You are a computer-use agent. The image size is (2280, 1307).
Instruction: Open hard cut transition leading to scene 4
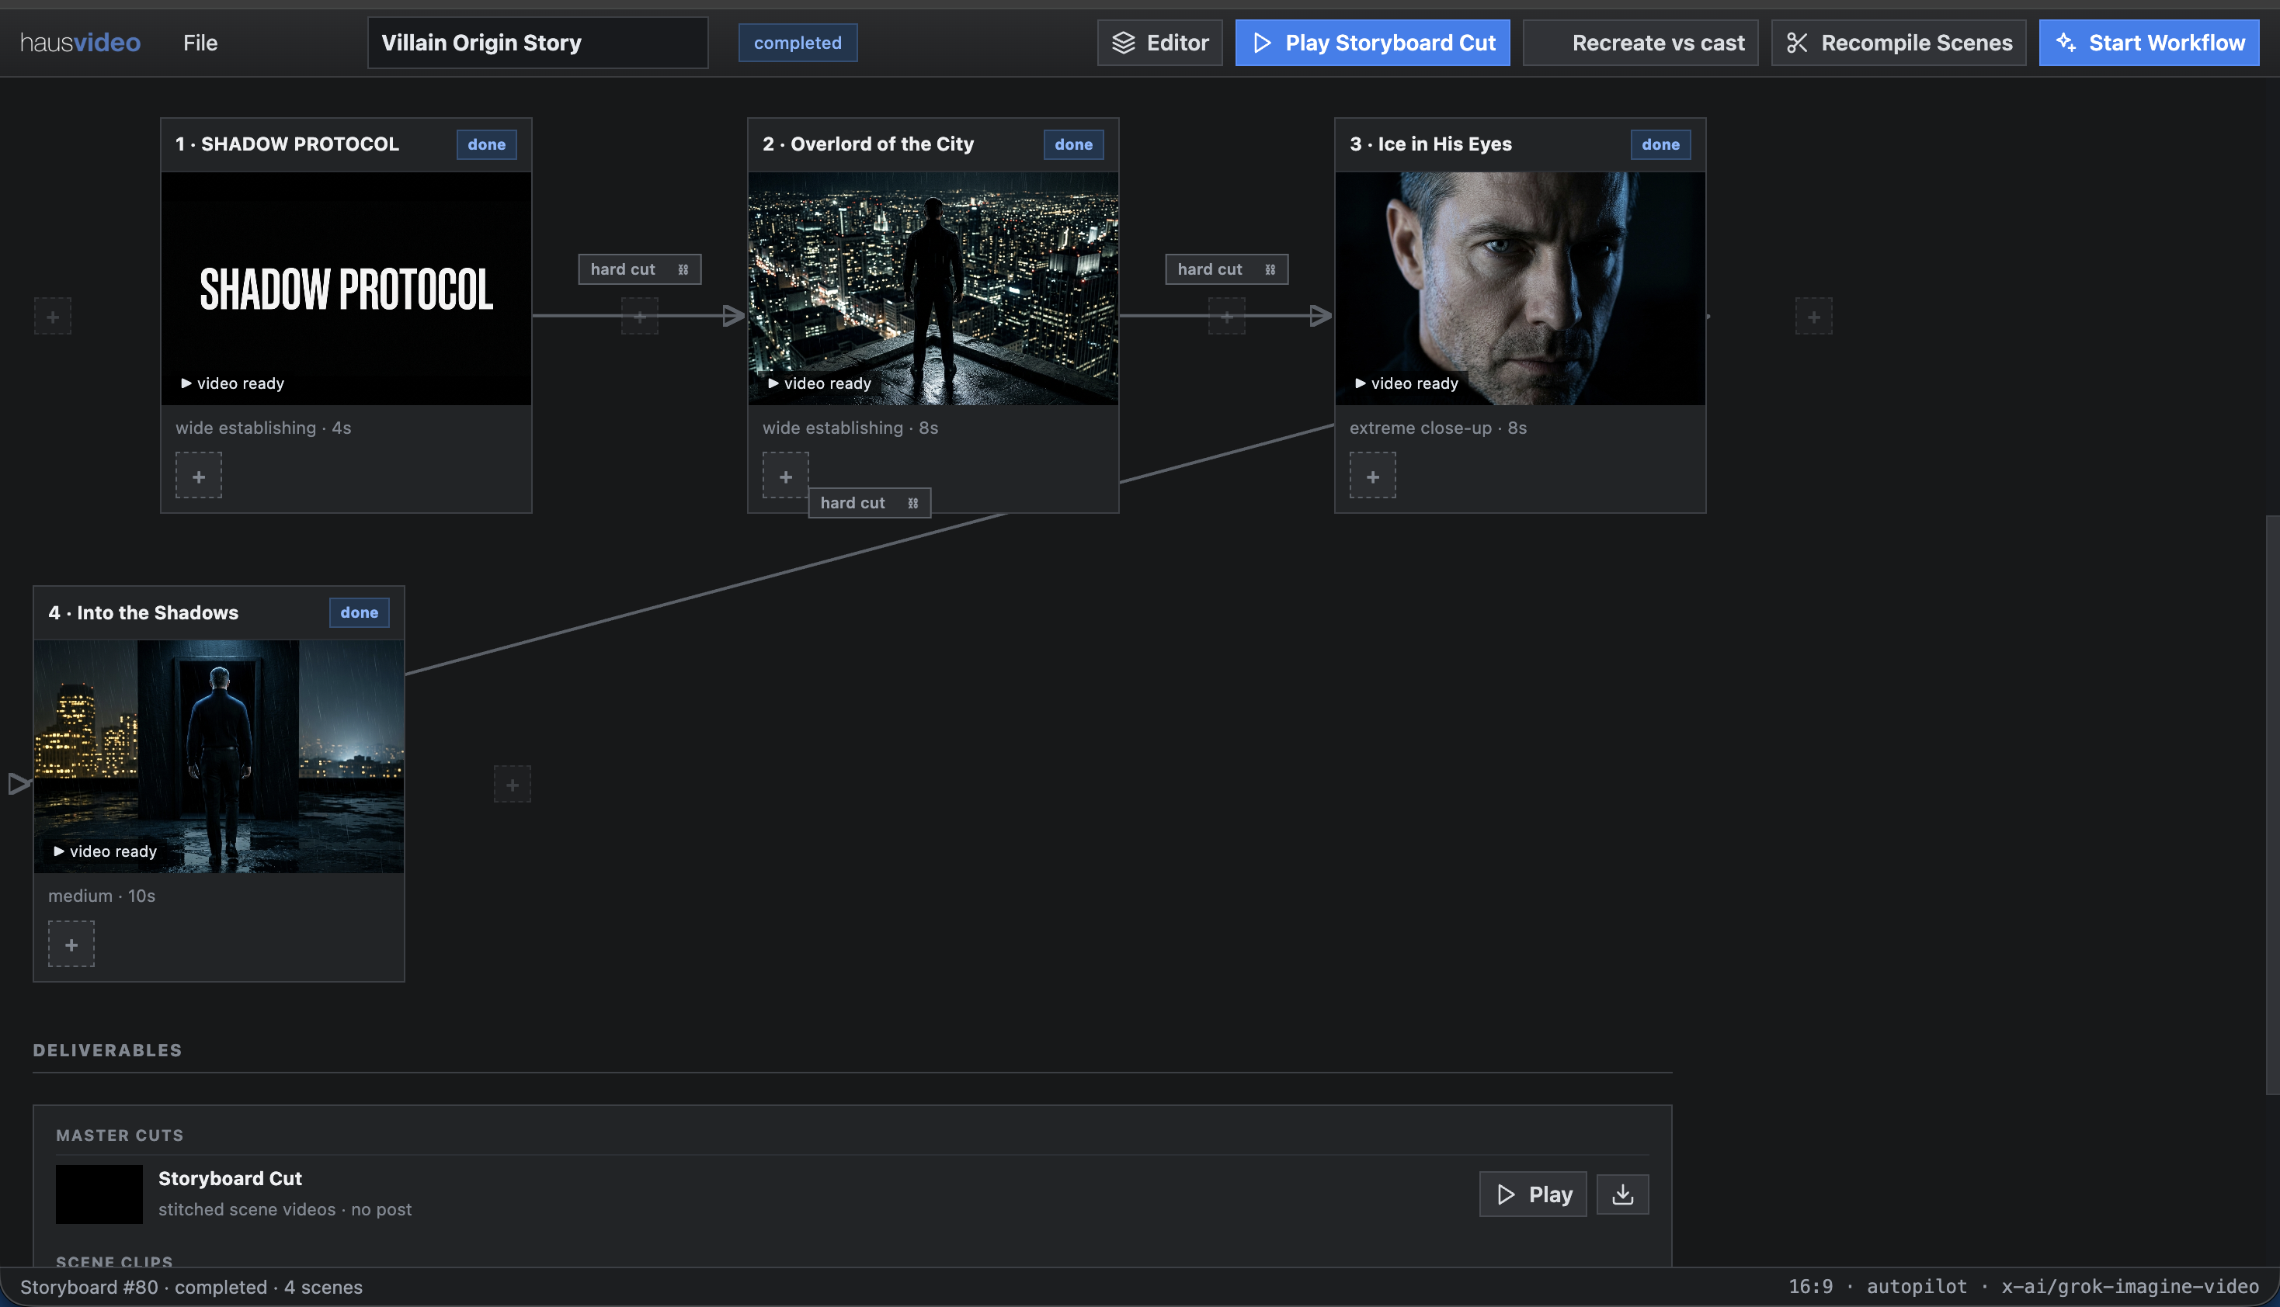(x=869, y=503)
